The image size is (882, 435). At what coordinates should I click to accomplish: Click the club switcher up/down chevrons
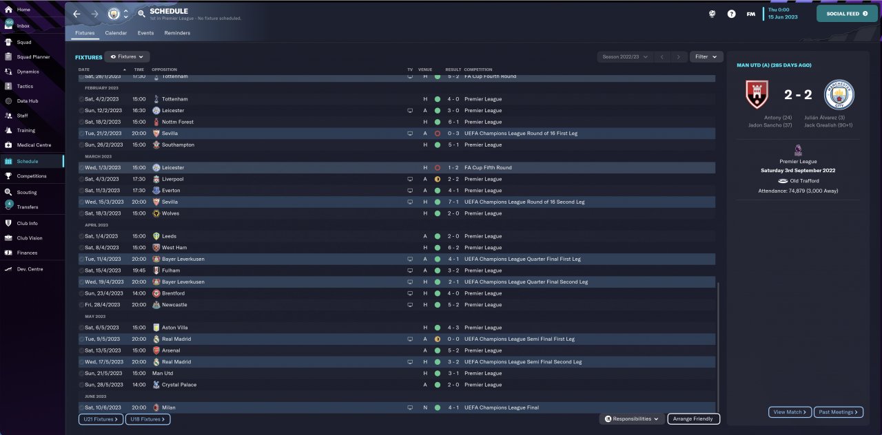126,14
